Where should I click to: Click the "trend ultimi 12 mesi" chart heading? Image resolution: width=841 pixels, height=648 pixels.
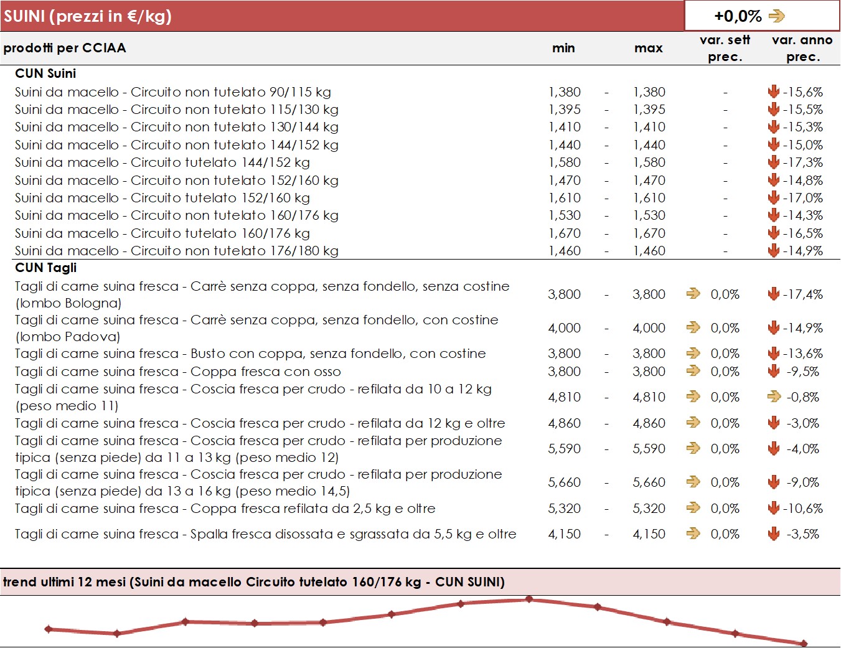point(254,582)
